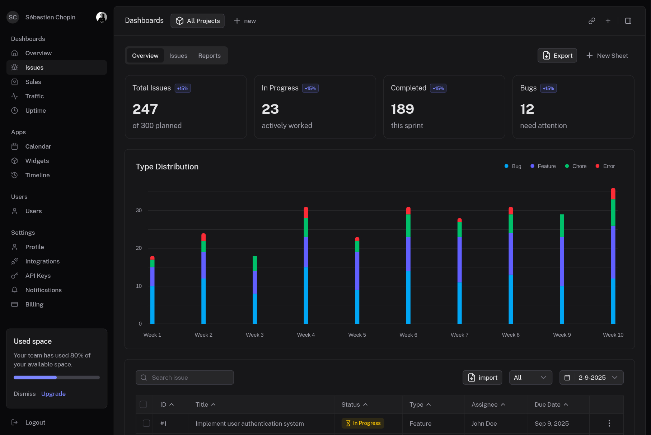Image resolution: width=651 pixels, height=435 pixels.
Task: Click the Logout icon at sidebar bottom
Action: tap(15, 422)
